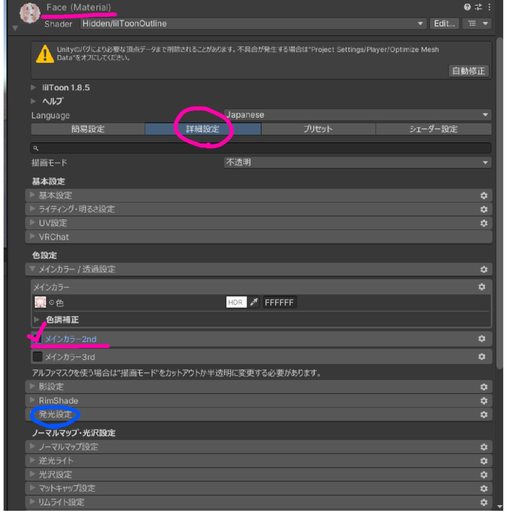
Task: Open gear menu for UV設定
Action: (483, 223)
